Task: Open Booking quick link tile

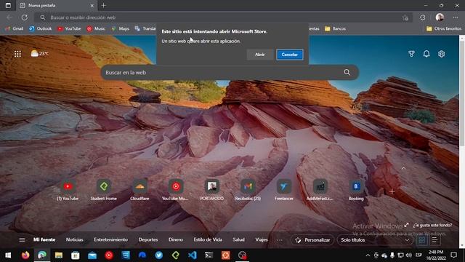Action: tap(356, 190)
